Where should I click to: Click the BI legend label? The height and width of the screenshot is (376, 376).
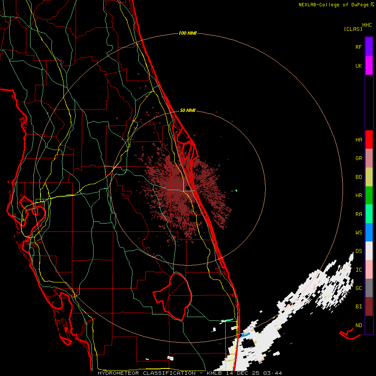click(x=358, y=307)
